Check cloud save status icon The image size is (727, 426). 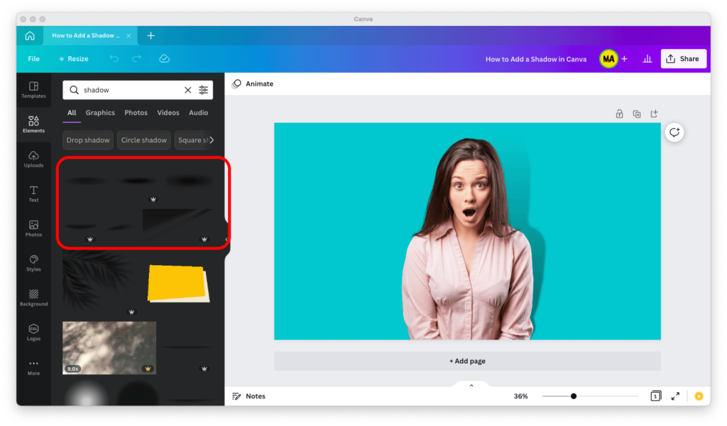pyautogui.click(x=164, y=59)
